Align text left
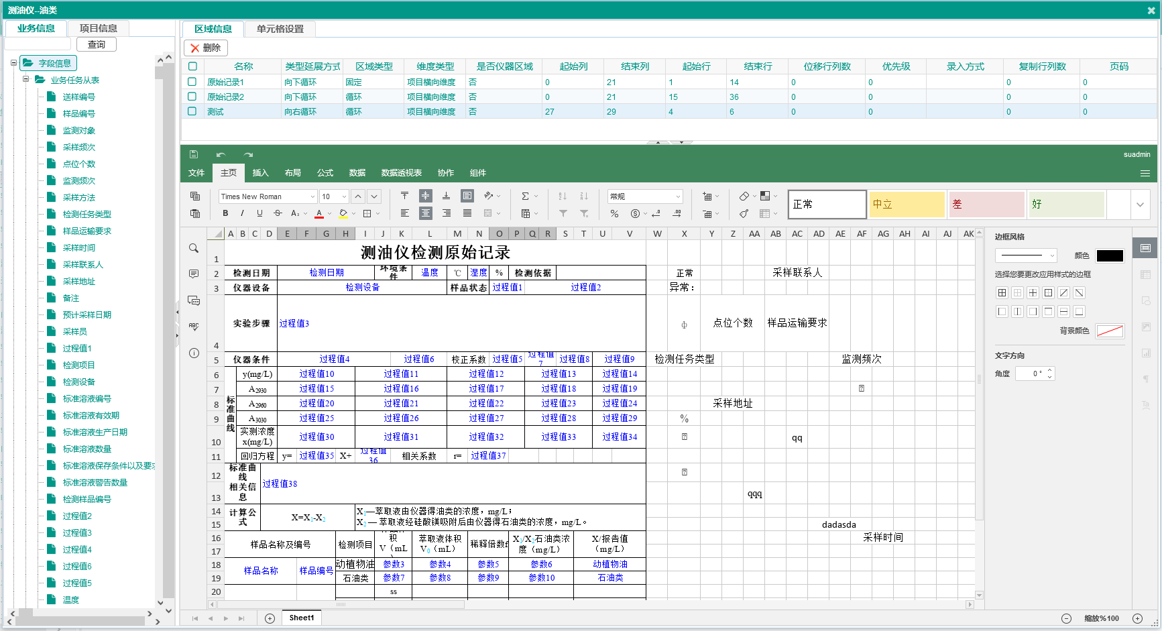Viewport: 1162px width, 631px height. pos(404,213)
